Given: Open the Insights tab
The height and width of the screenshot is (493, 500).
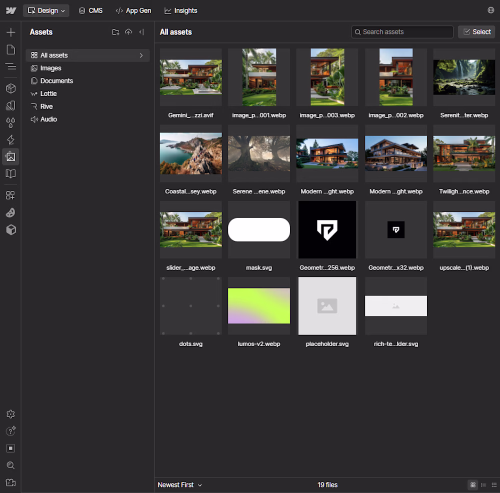Looking at the screenshot, I should point(181,10).
